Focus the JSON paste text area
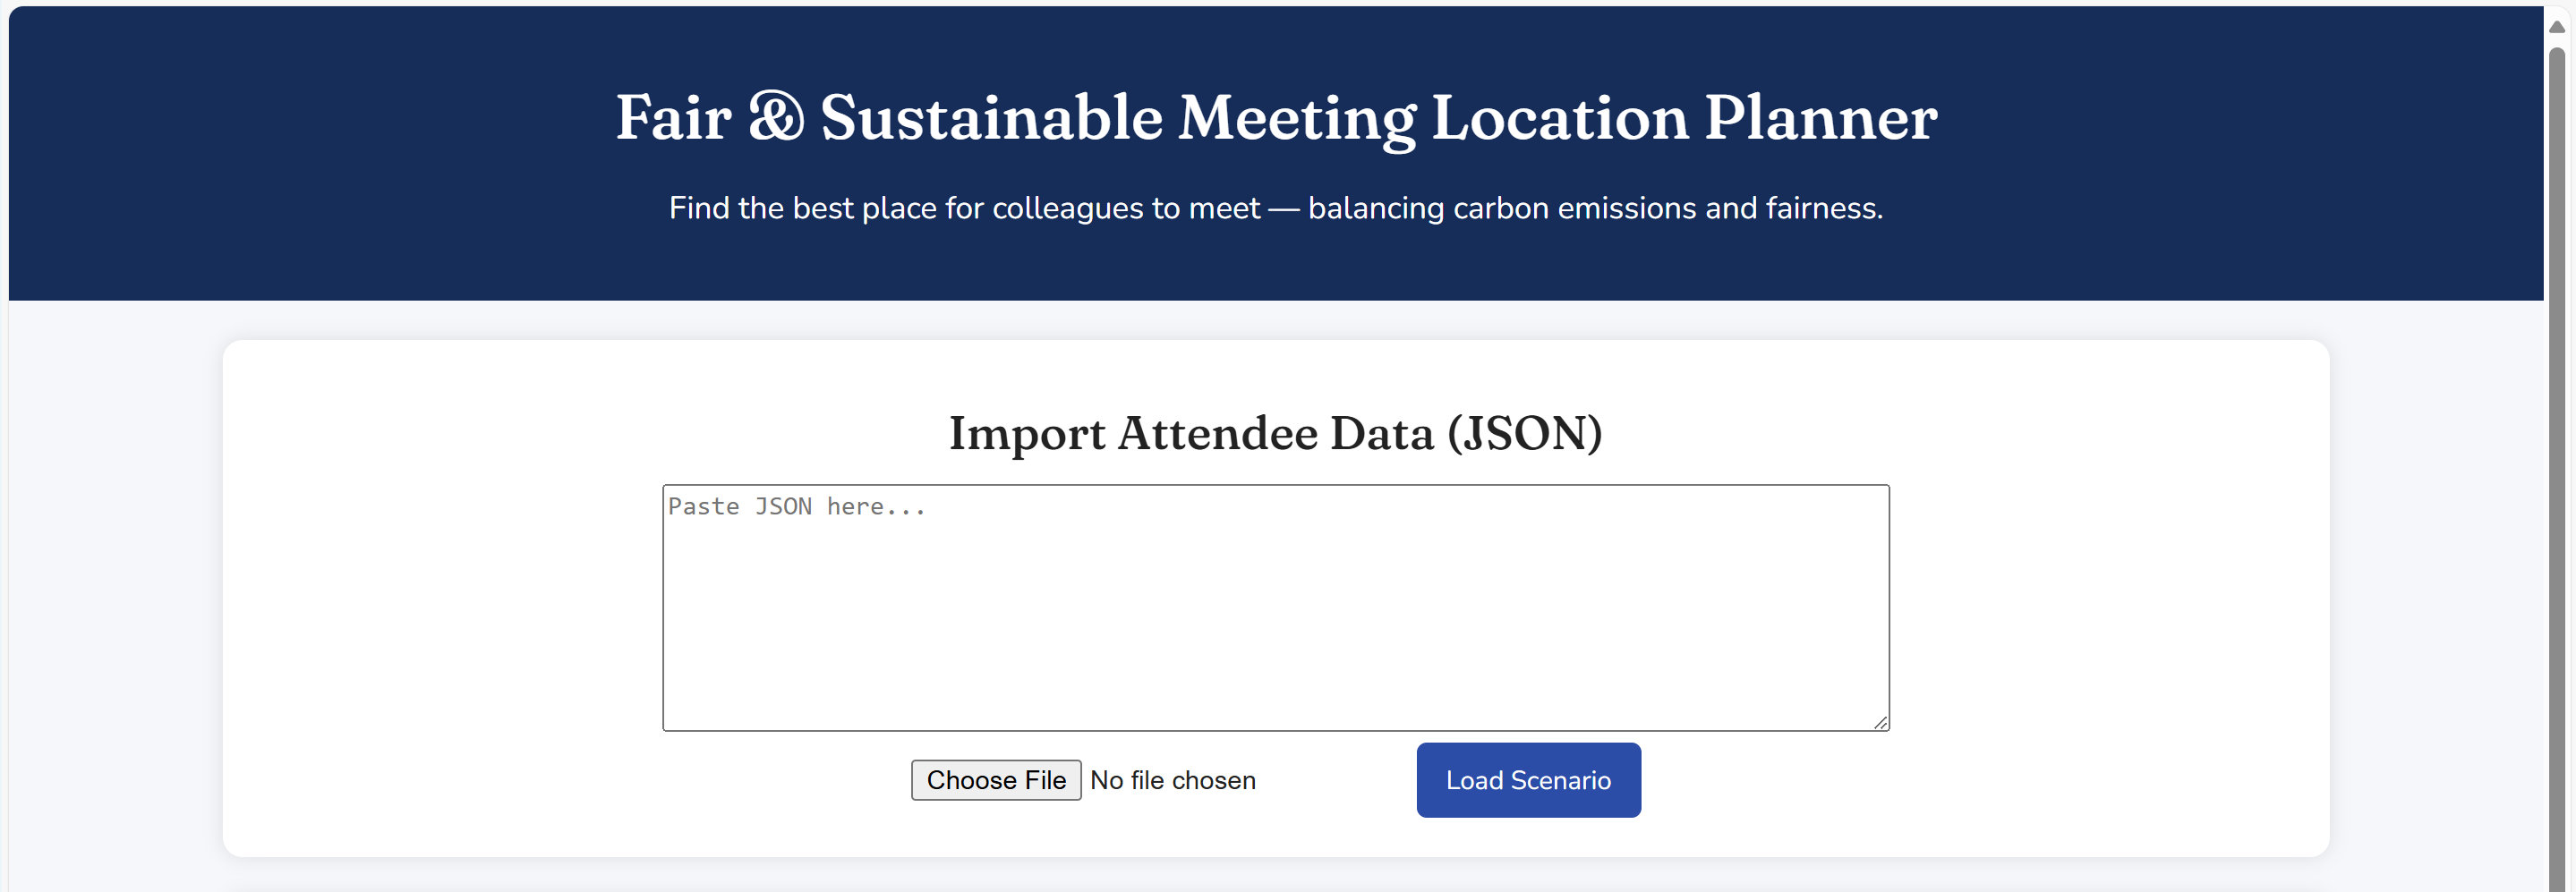 (x=1275, y=620)
